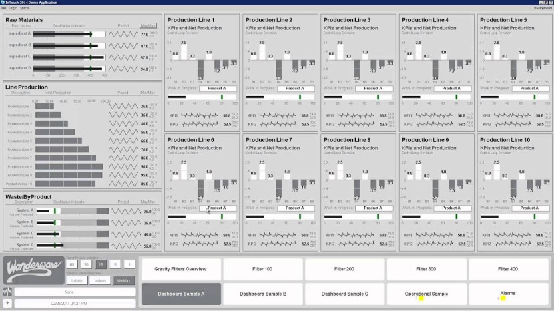Image resolution: width=554 pixels, height=311 pixels.
Task: Click Ingredient A period sparkline
Action: 123,35
